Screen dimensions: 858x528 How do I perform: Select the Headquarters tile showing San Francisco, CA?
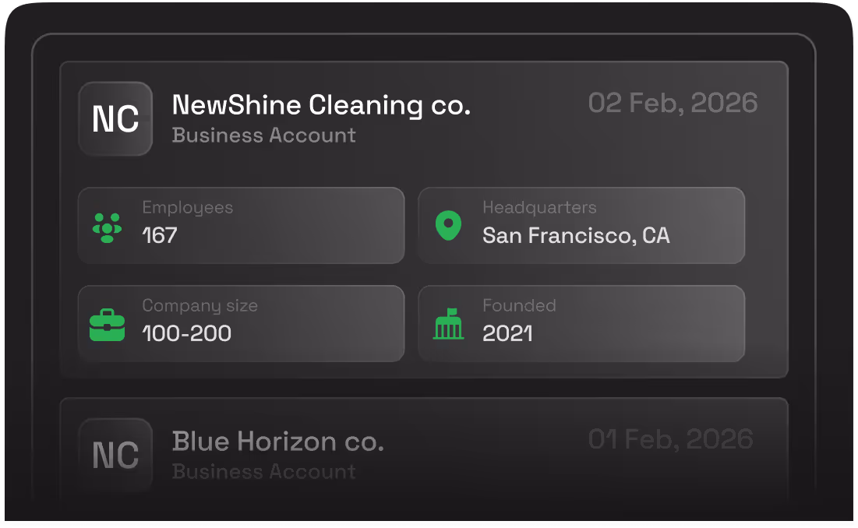581,225
